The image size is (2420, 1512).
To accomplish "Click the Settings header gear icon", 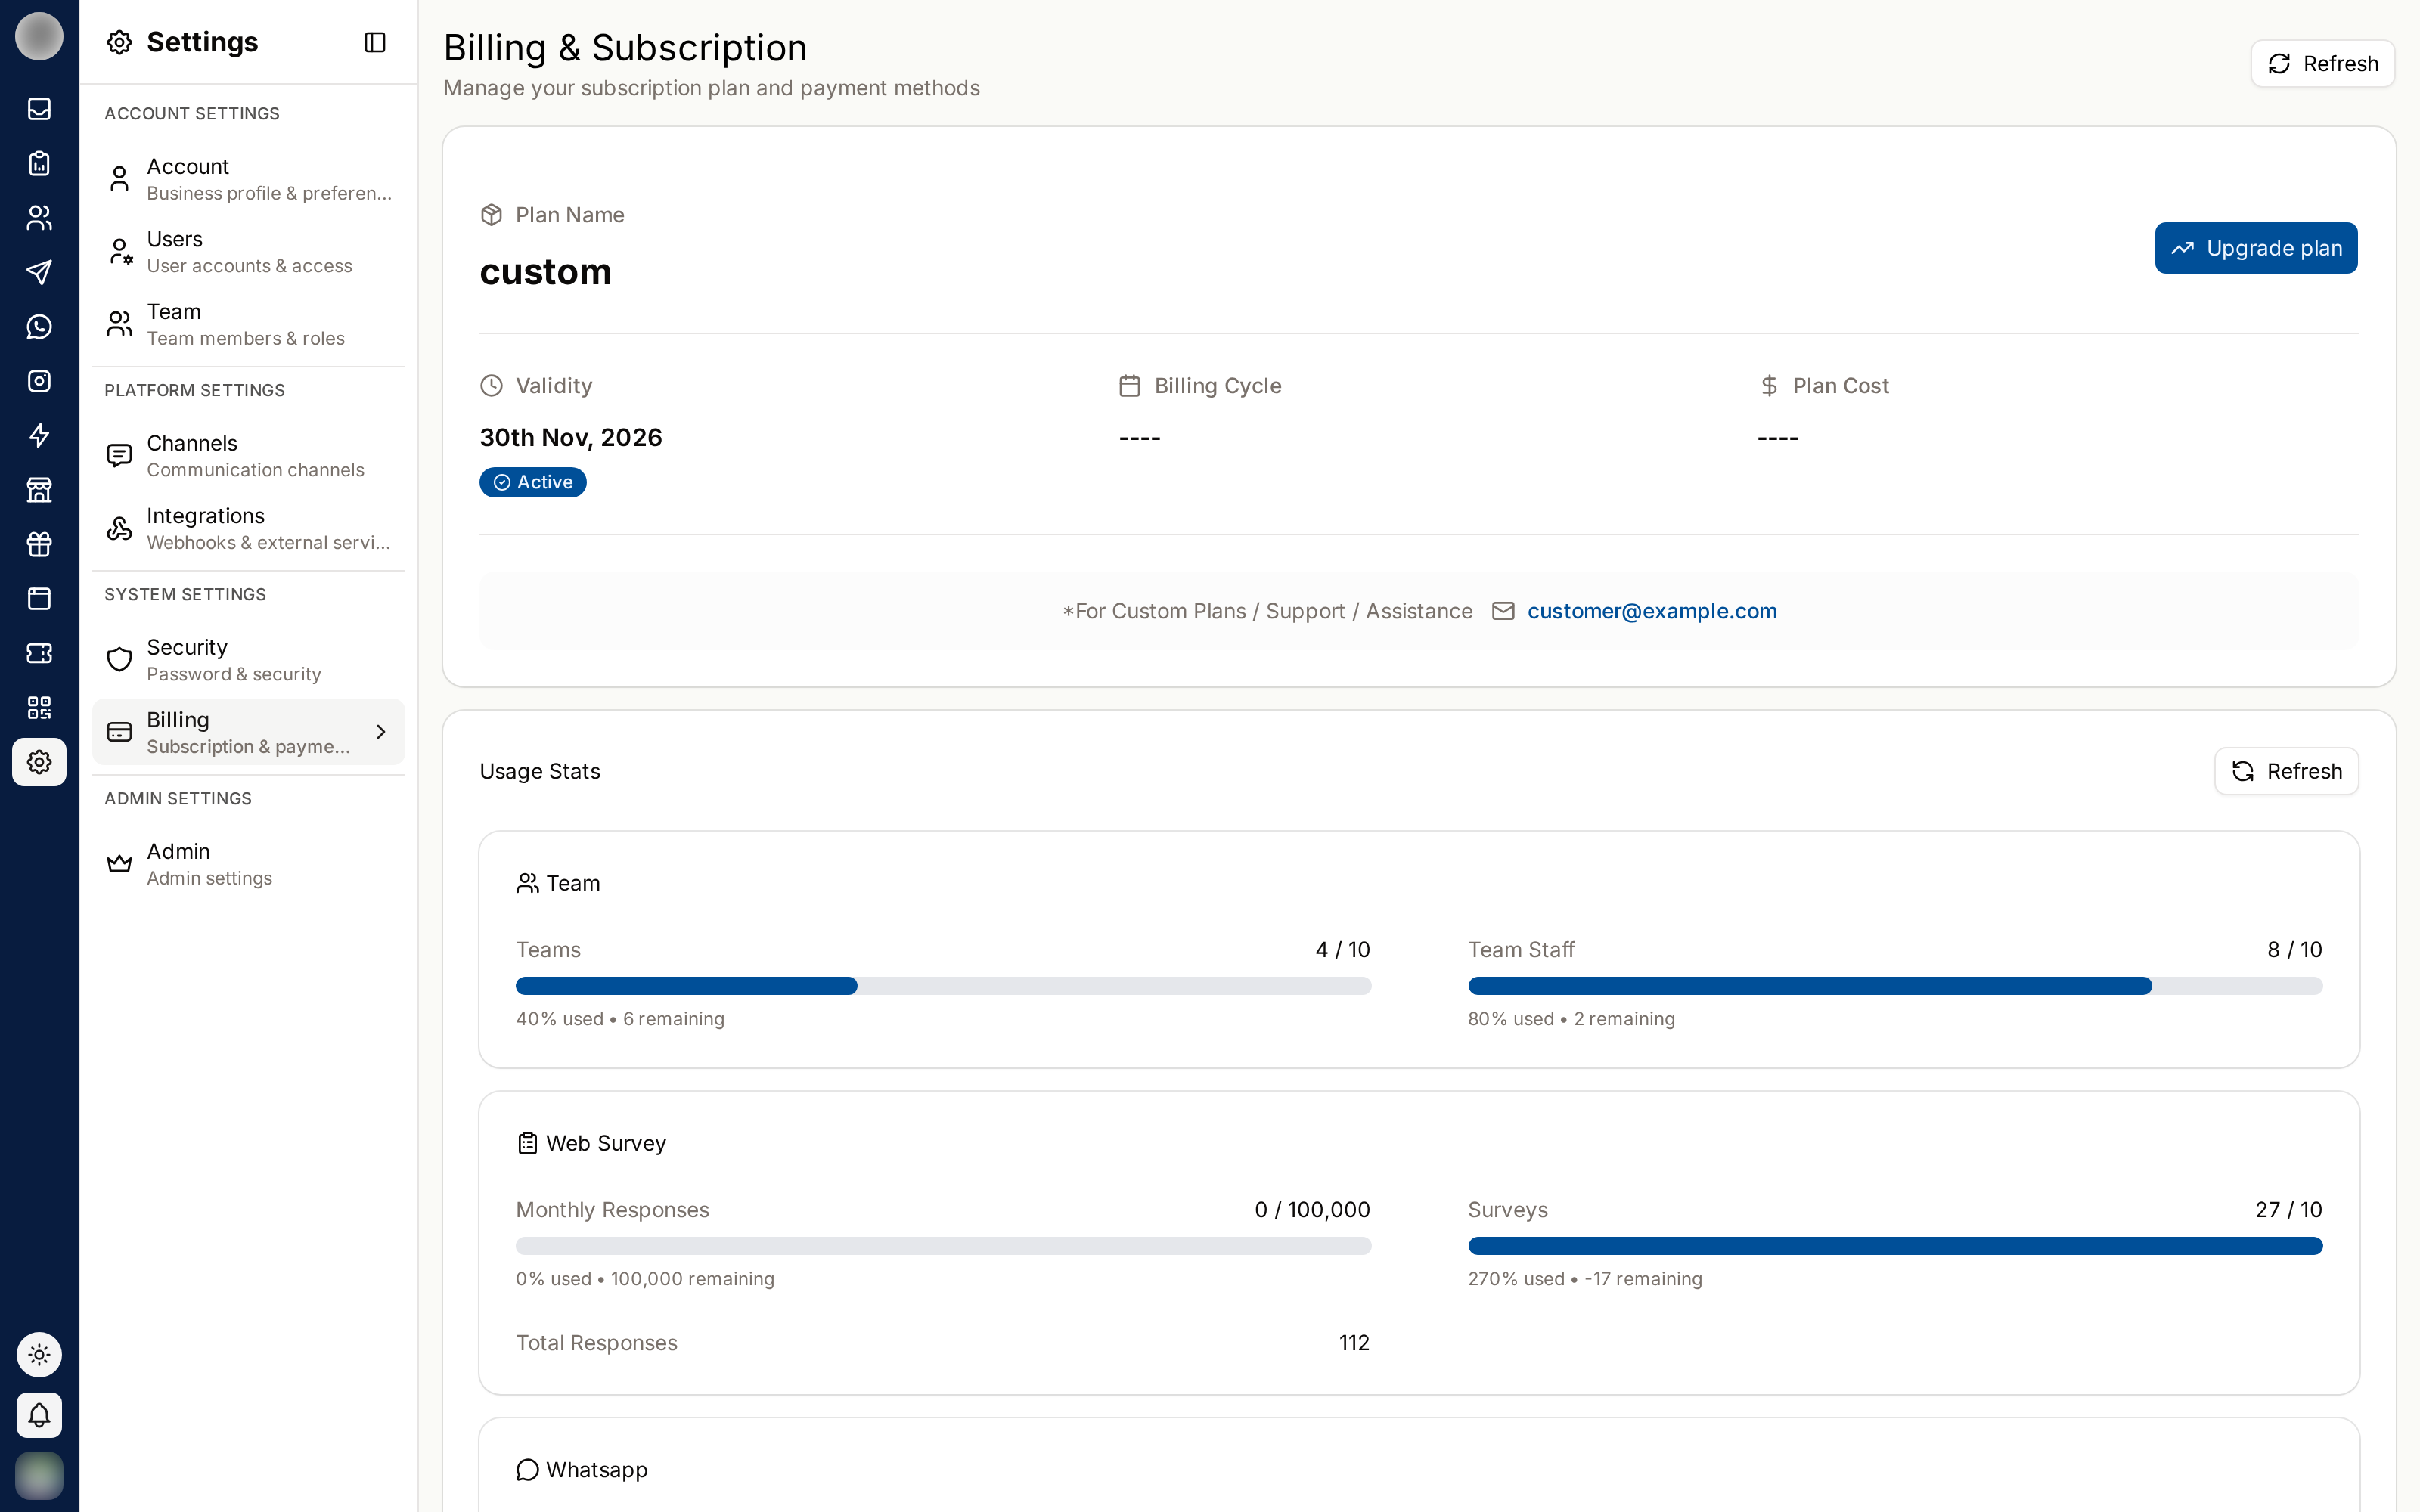I will [x=119, y=42].
